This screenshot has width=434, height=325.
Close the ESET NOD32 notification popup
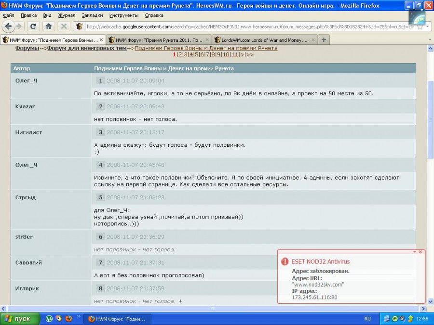(x=420, y=252)
